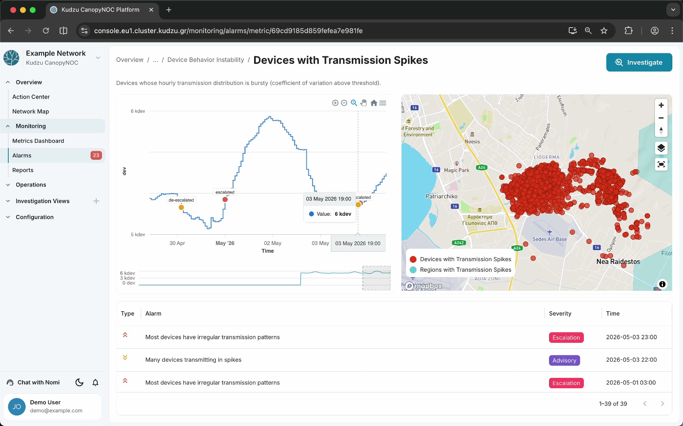Open notifications bell icon
This screenshot has height=426, width=683.
96,383
